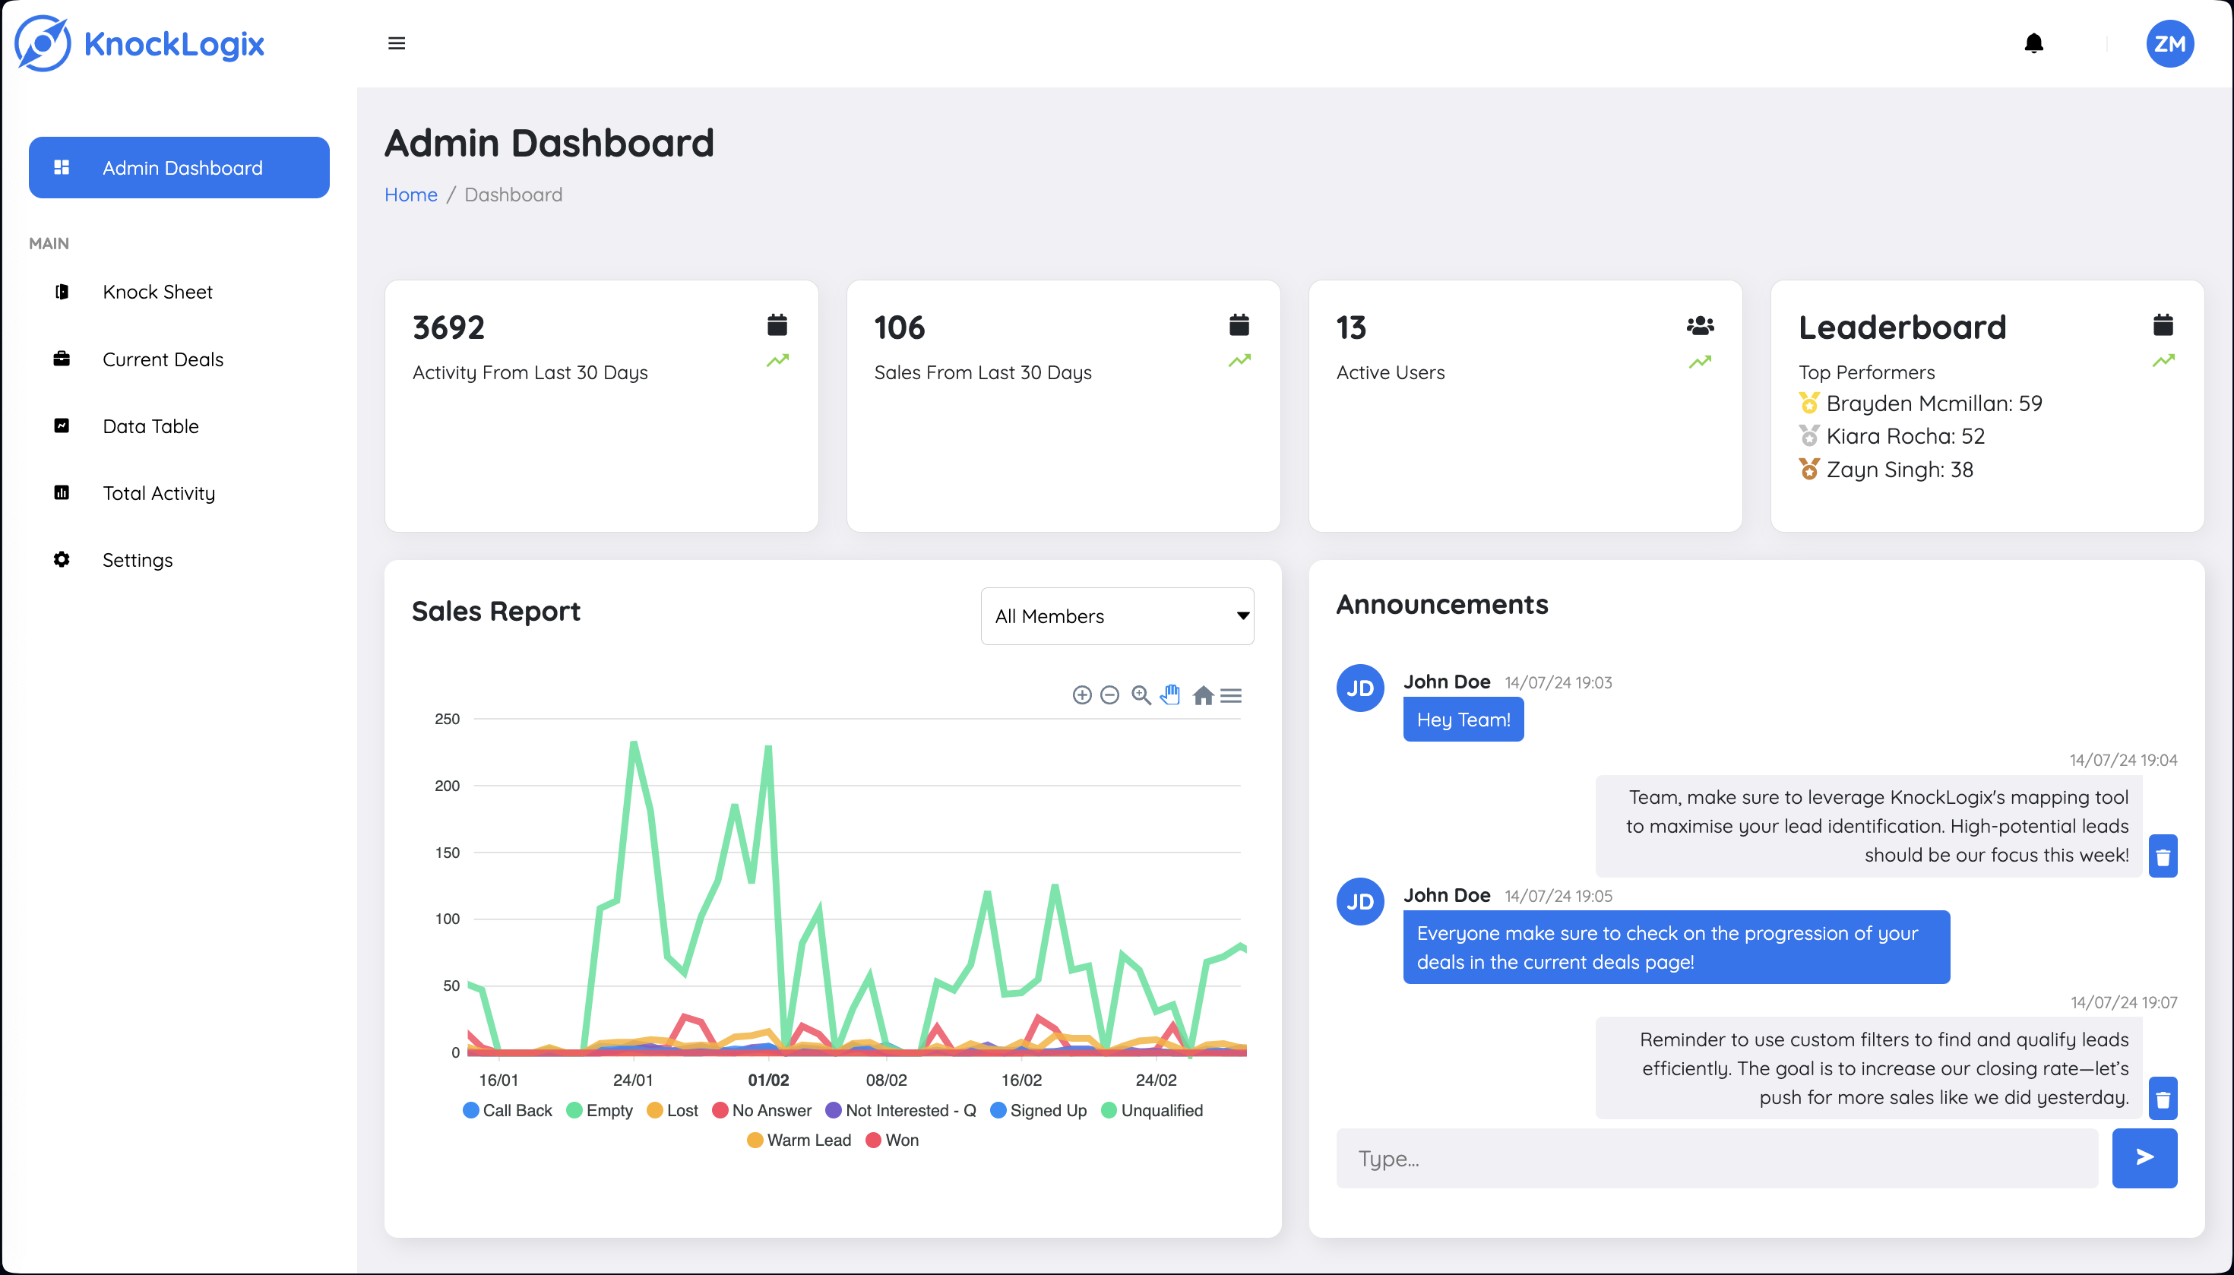Open the notifications bell
Image resolution: width=2234 pixels, height=1275 pixels.
coord(2033,43)
